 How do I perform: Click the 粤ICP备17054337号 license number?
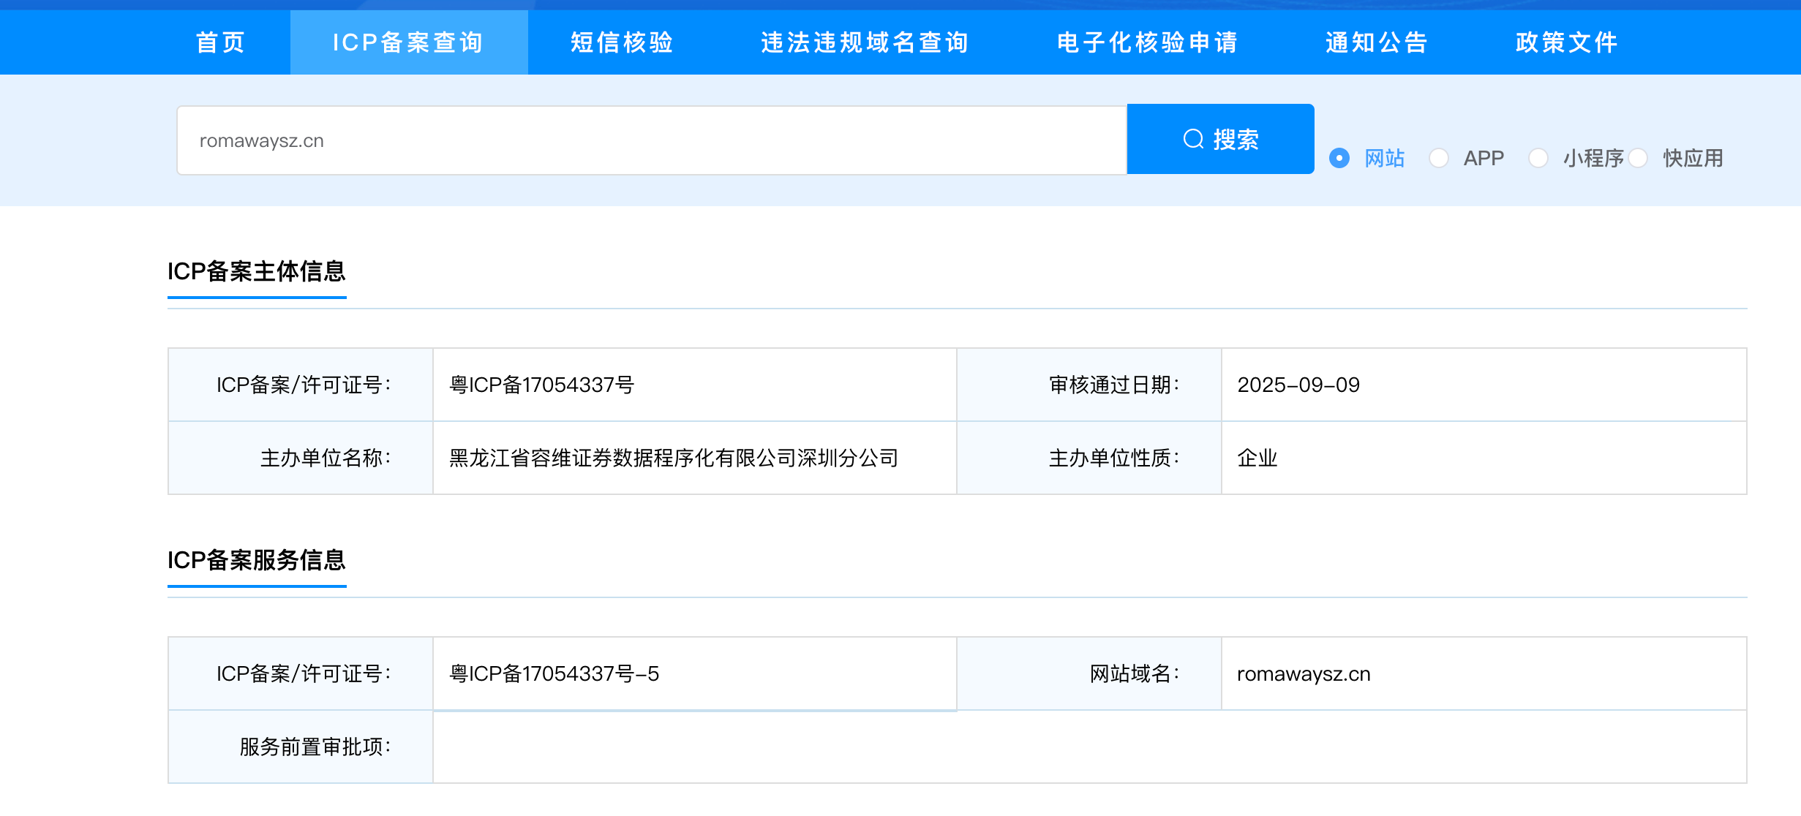tap(541, 385)
